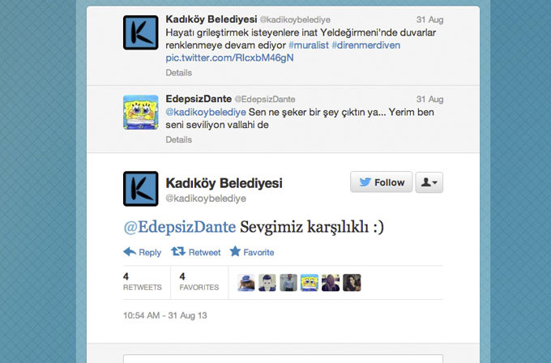Open EdepsizDante's SpongeBob avatar in the reply tweet
Image resolution: width=551 pixels, height=363 pixels.
coord(140,112)
